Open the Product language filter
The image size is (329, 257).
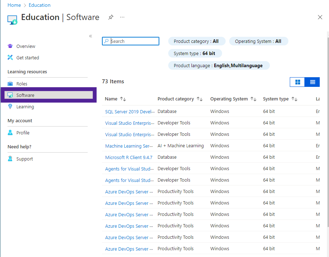click(x=219, y=65)
